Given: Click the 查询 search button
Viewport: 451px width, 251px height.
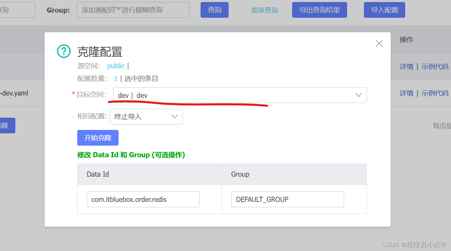Looking at the screenshot, I should click(215, 10).
